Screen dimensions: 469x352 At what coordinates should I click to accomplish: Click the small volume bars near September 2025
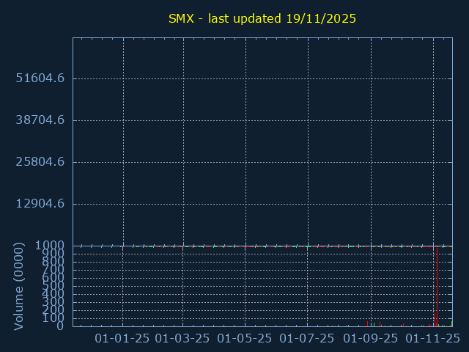click(x=373, y=323)
